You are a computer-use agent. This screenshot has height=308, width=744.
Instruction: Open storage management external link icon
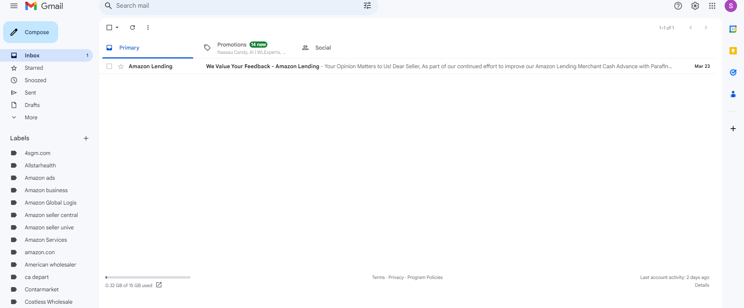(159, 285)
